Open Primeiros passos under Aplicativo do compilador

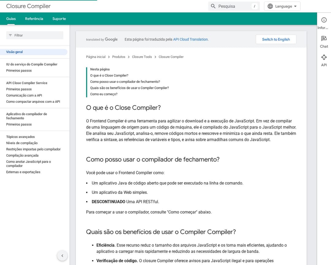[x=19, y=125]
